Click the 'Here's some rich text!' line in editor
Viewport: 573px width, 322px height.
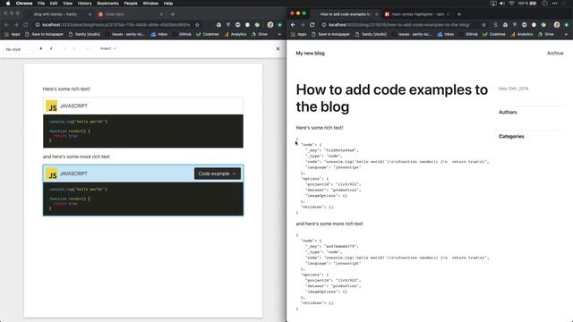pyautogui.click(x=66, y=89)
